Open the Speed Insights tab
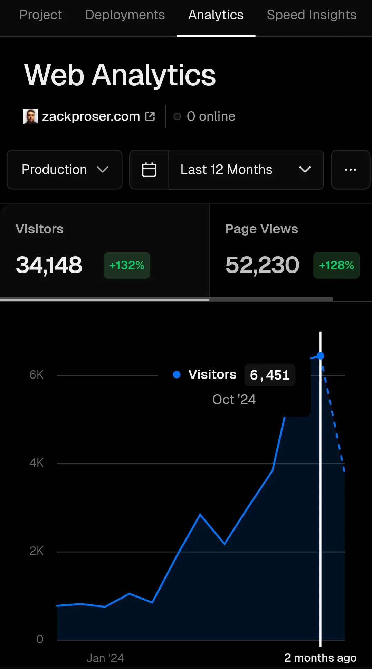 pyautogui.click(x=312, y=15)
